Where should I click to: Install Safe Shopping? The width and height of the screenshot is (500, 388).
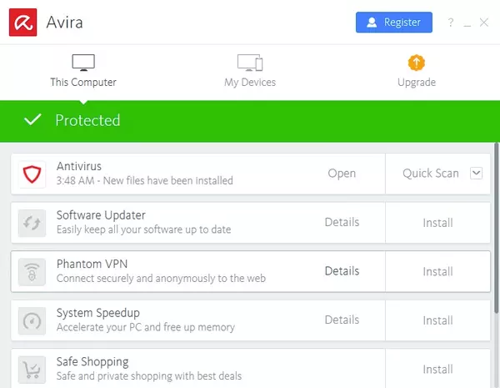pyautogui.click(x=437, y=369)
